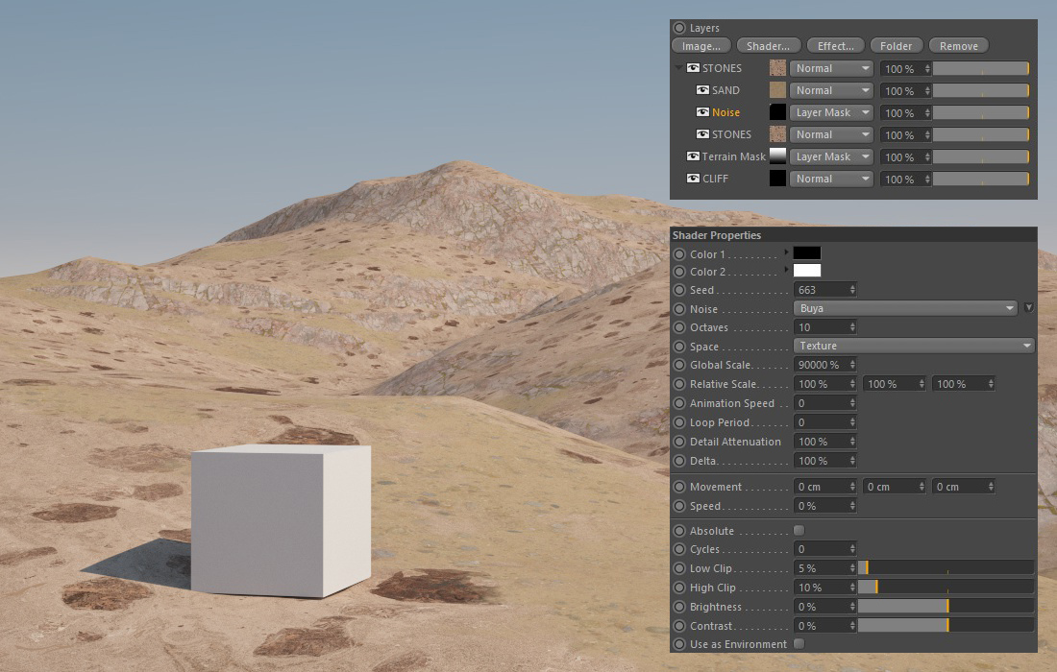Open the Noise type dropdown showing Buya

[905, 308]
